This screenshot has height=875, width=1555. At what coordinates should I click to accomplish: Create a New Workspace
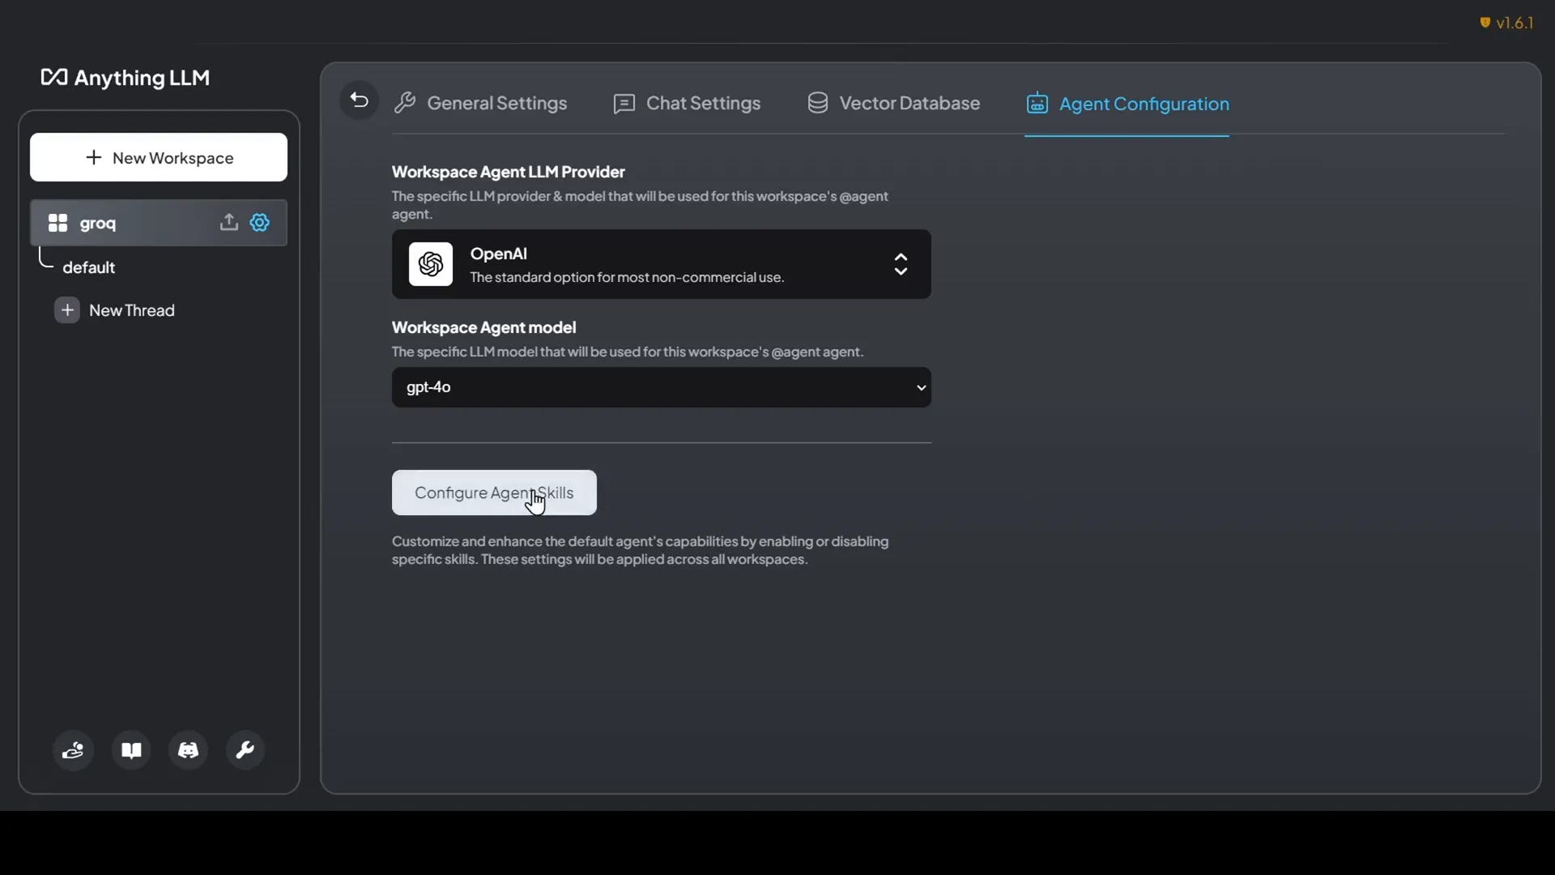click(159, 158)
